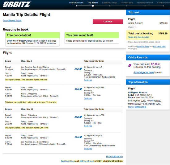170x165 pixels.
Task: Click the 1hr 5min change of planes notice
Action: click(x=26, y=80)
